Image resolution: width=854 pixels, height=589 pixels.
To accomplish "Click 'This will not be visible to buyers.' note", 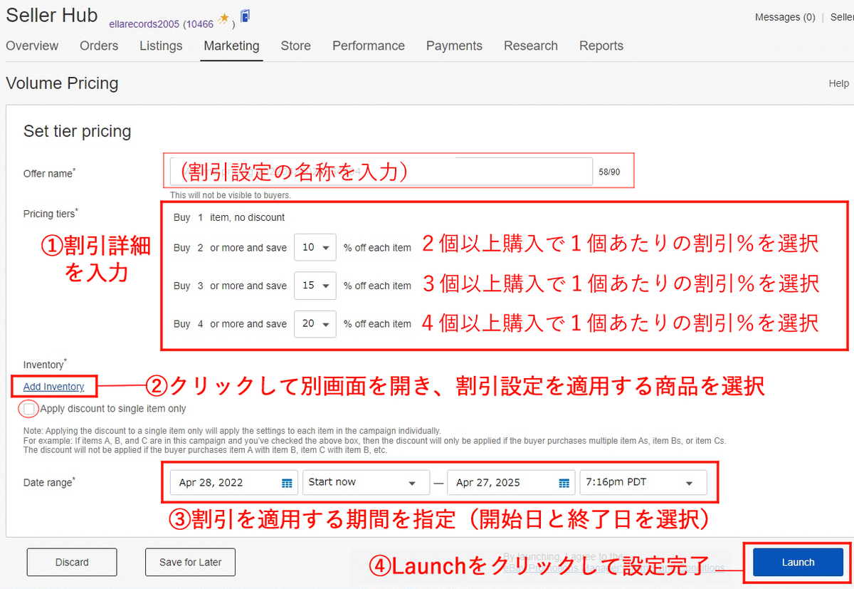I will coord(231,195).
